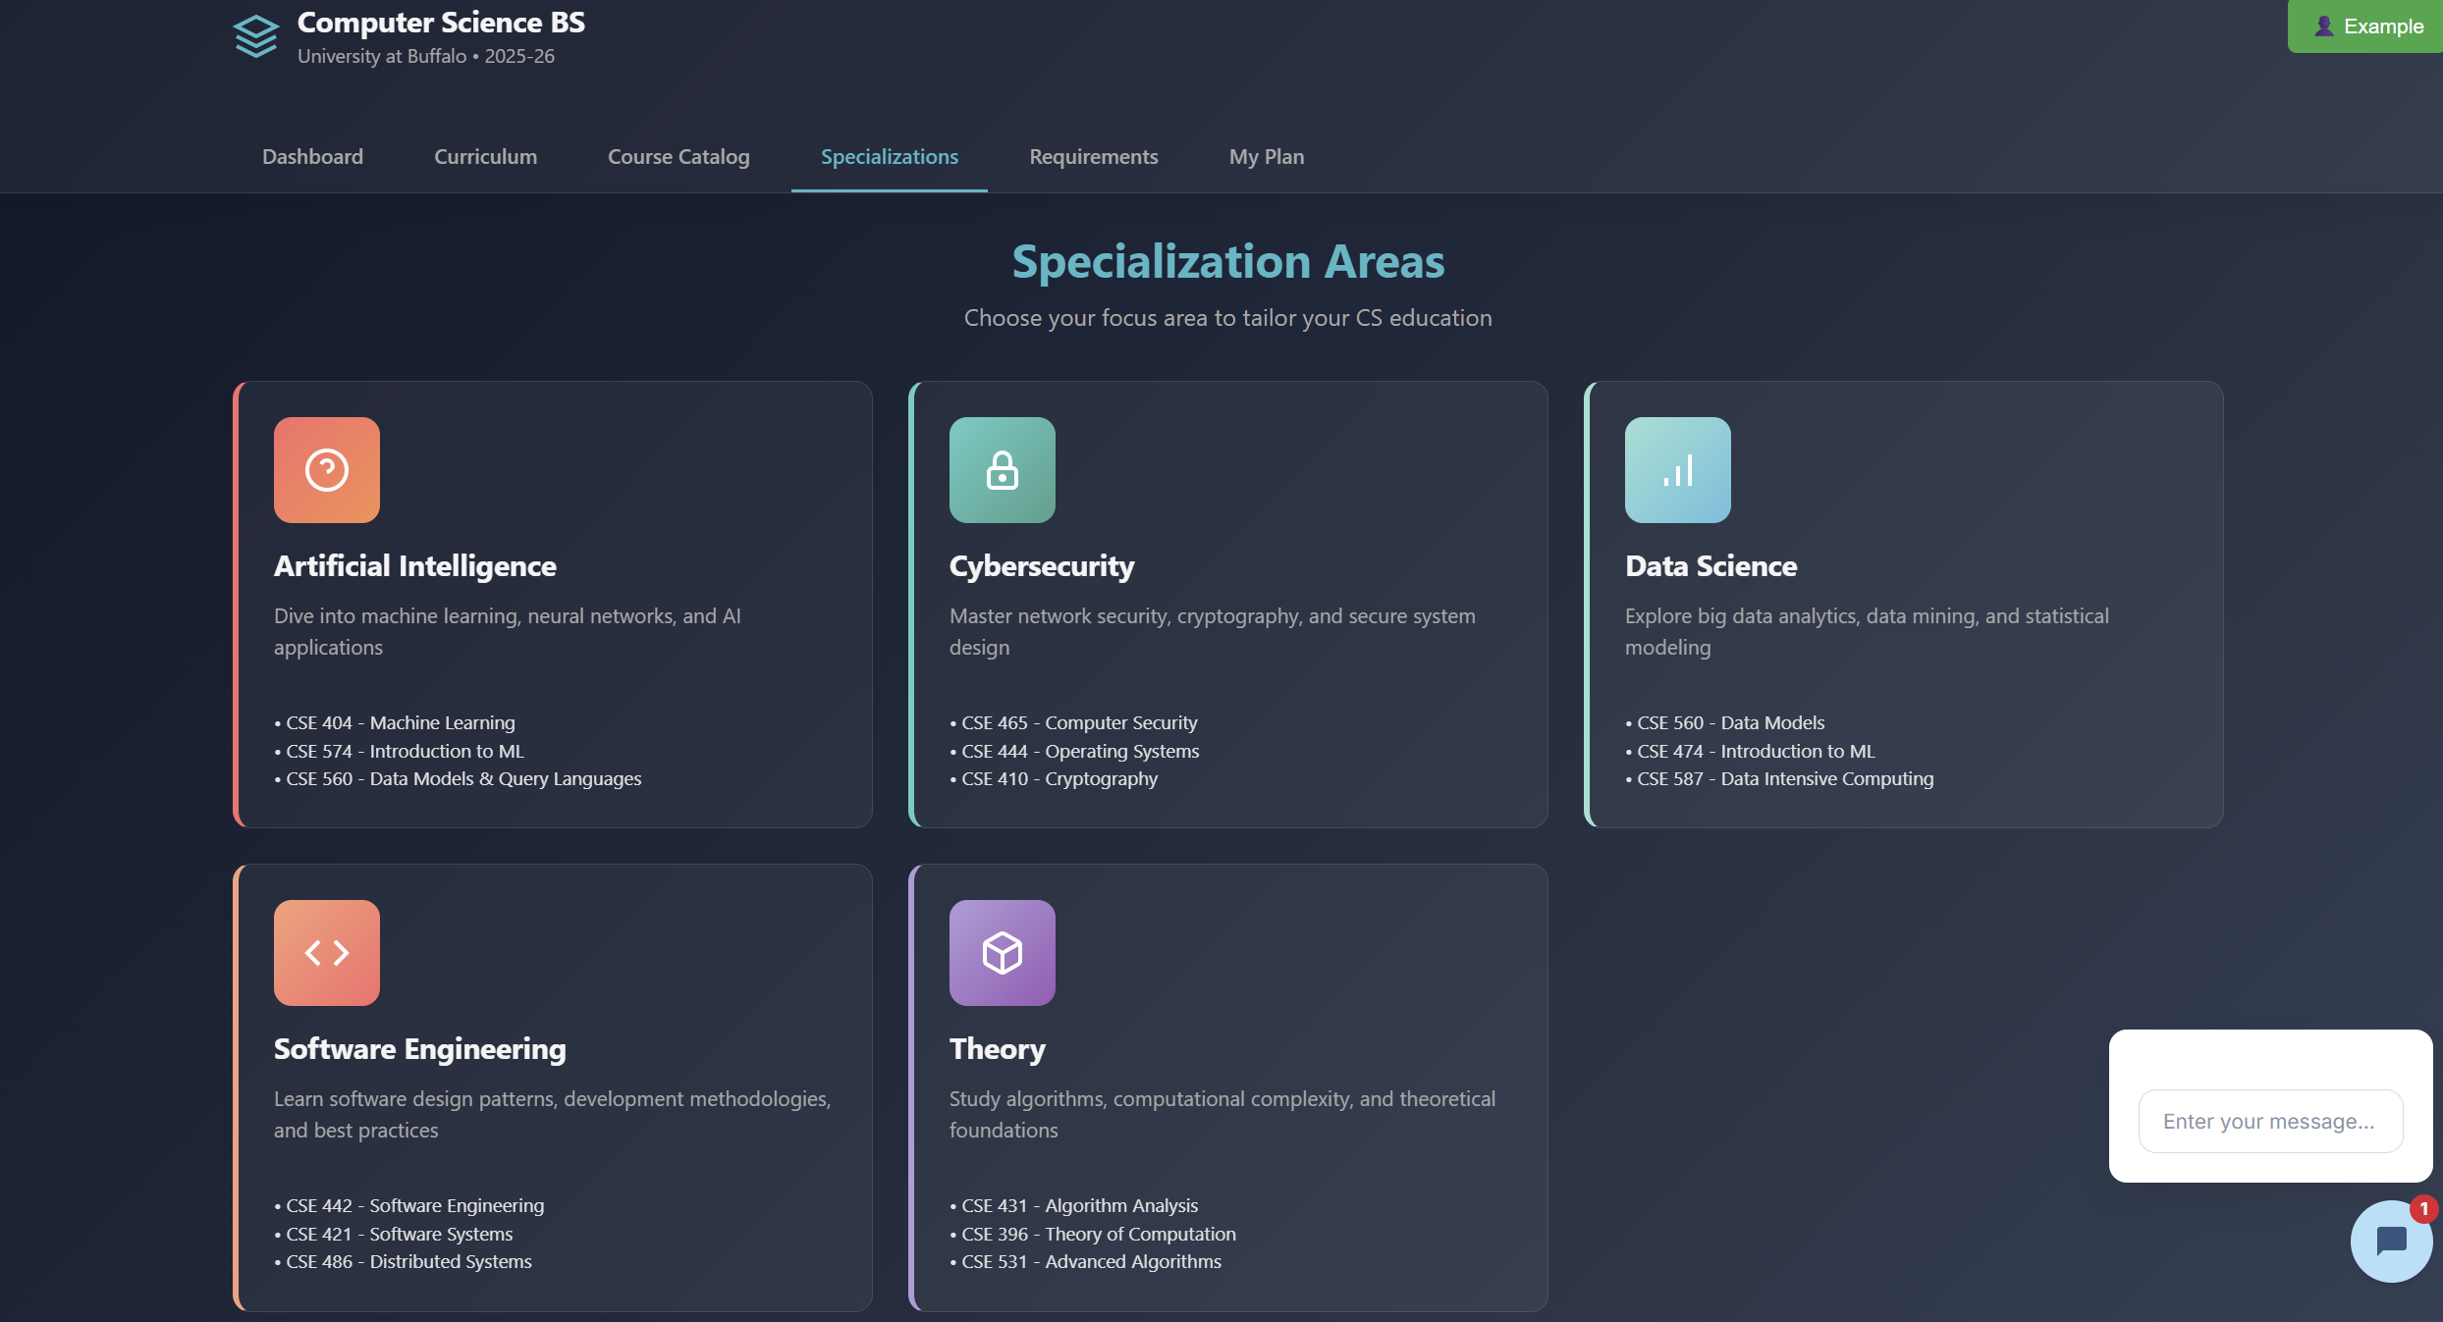Select the Requirements tab

click(x=1093, y=157)
